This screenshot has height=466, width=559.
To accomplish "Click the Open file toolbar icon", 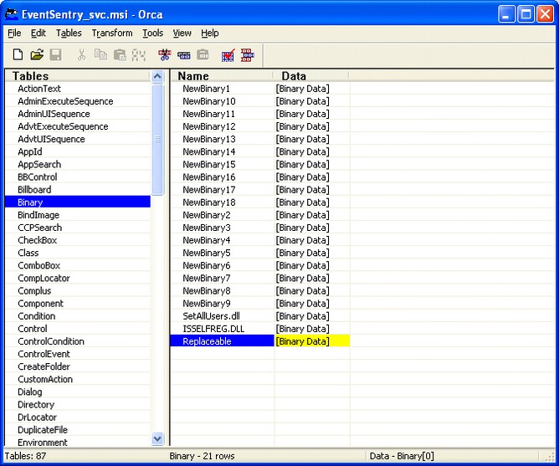I will 37,55.
